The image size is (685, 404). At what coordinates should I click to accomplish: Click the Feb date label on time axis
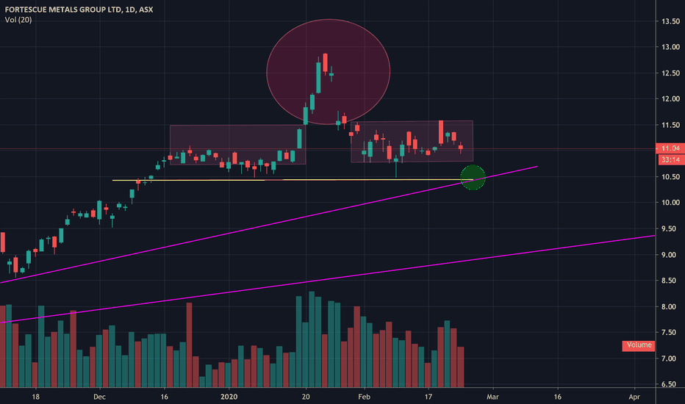click(x=364, y=397)
